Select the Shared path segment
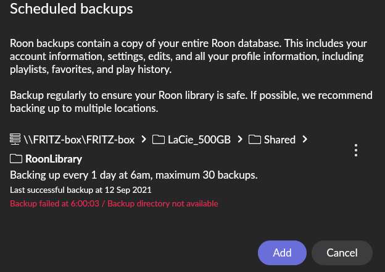Image resolution: width=385 pixels, height=272 pixels. click(279, 140)
